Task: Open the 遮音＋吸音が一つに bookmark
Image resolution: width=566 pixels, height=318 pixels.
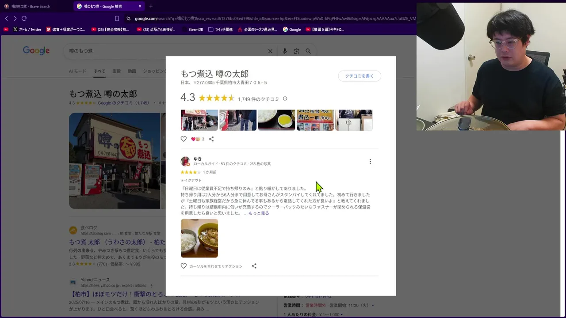Action: tap(65, 30)
